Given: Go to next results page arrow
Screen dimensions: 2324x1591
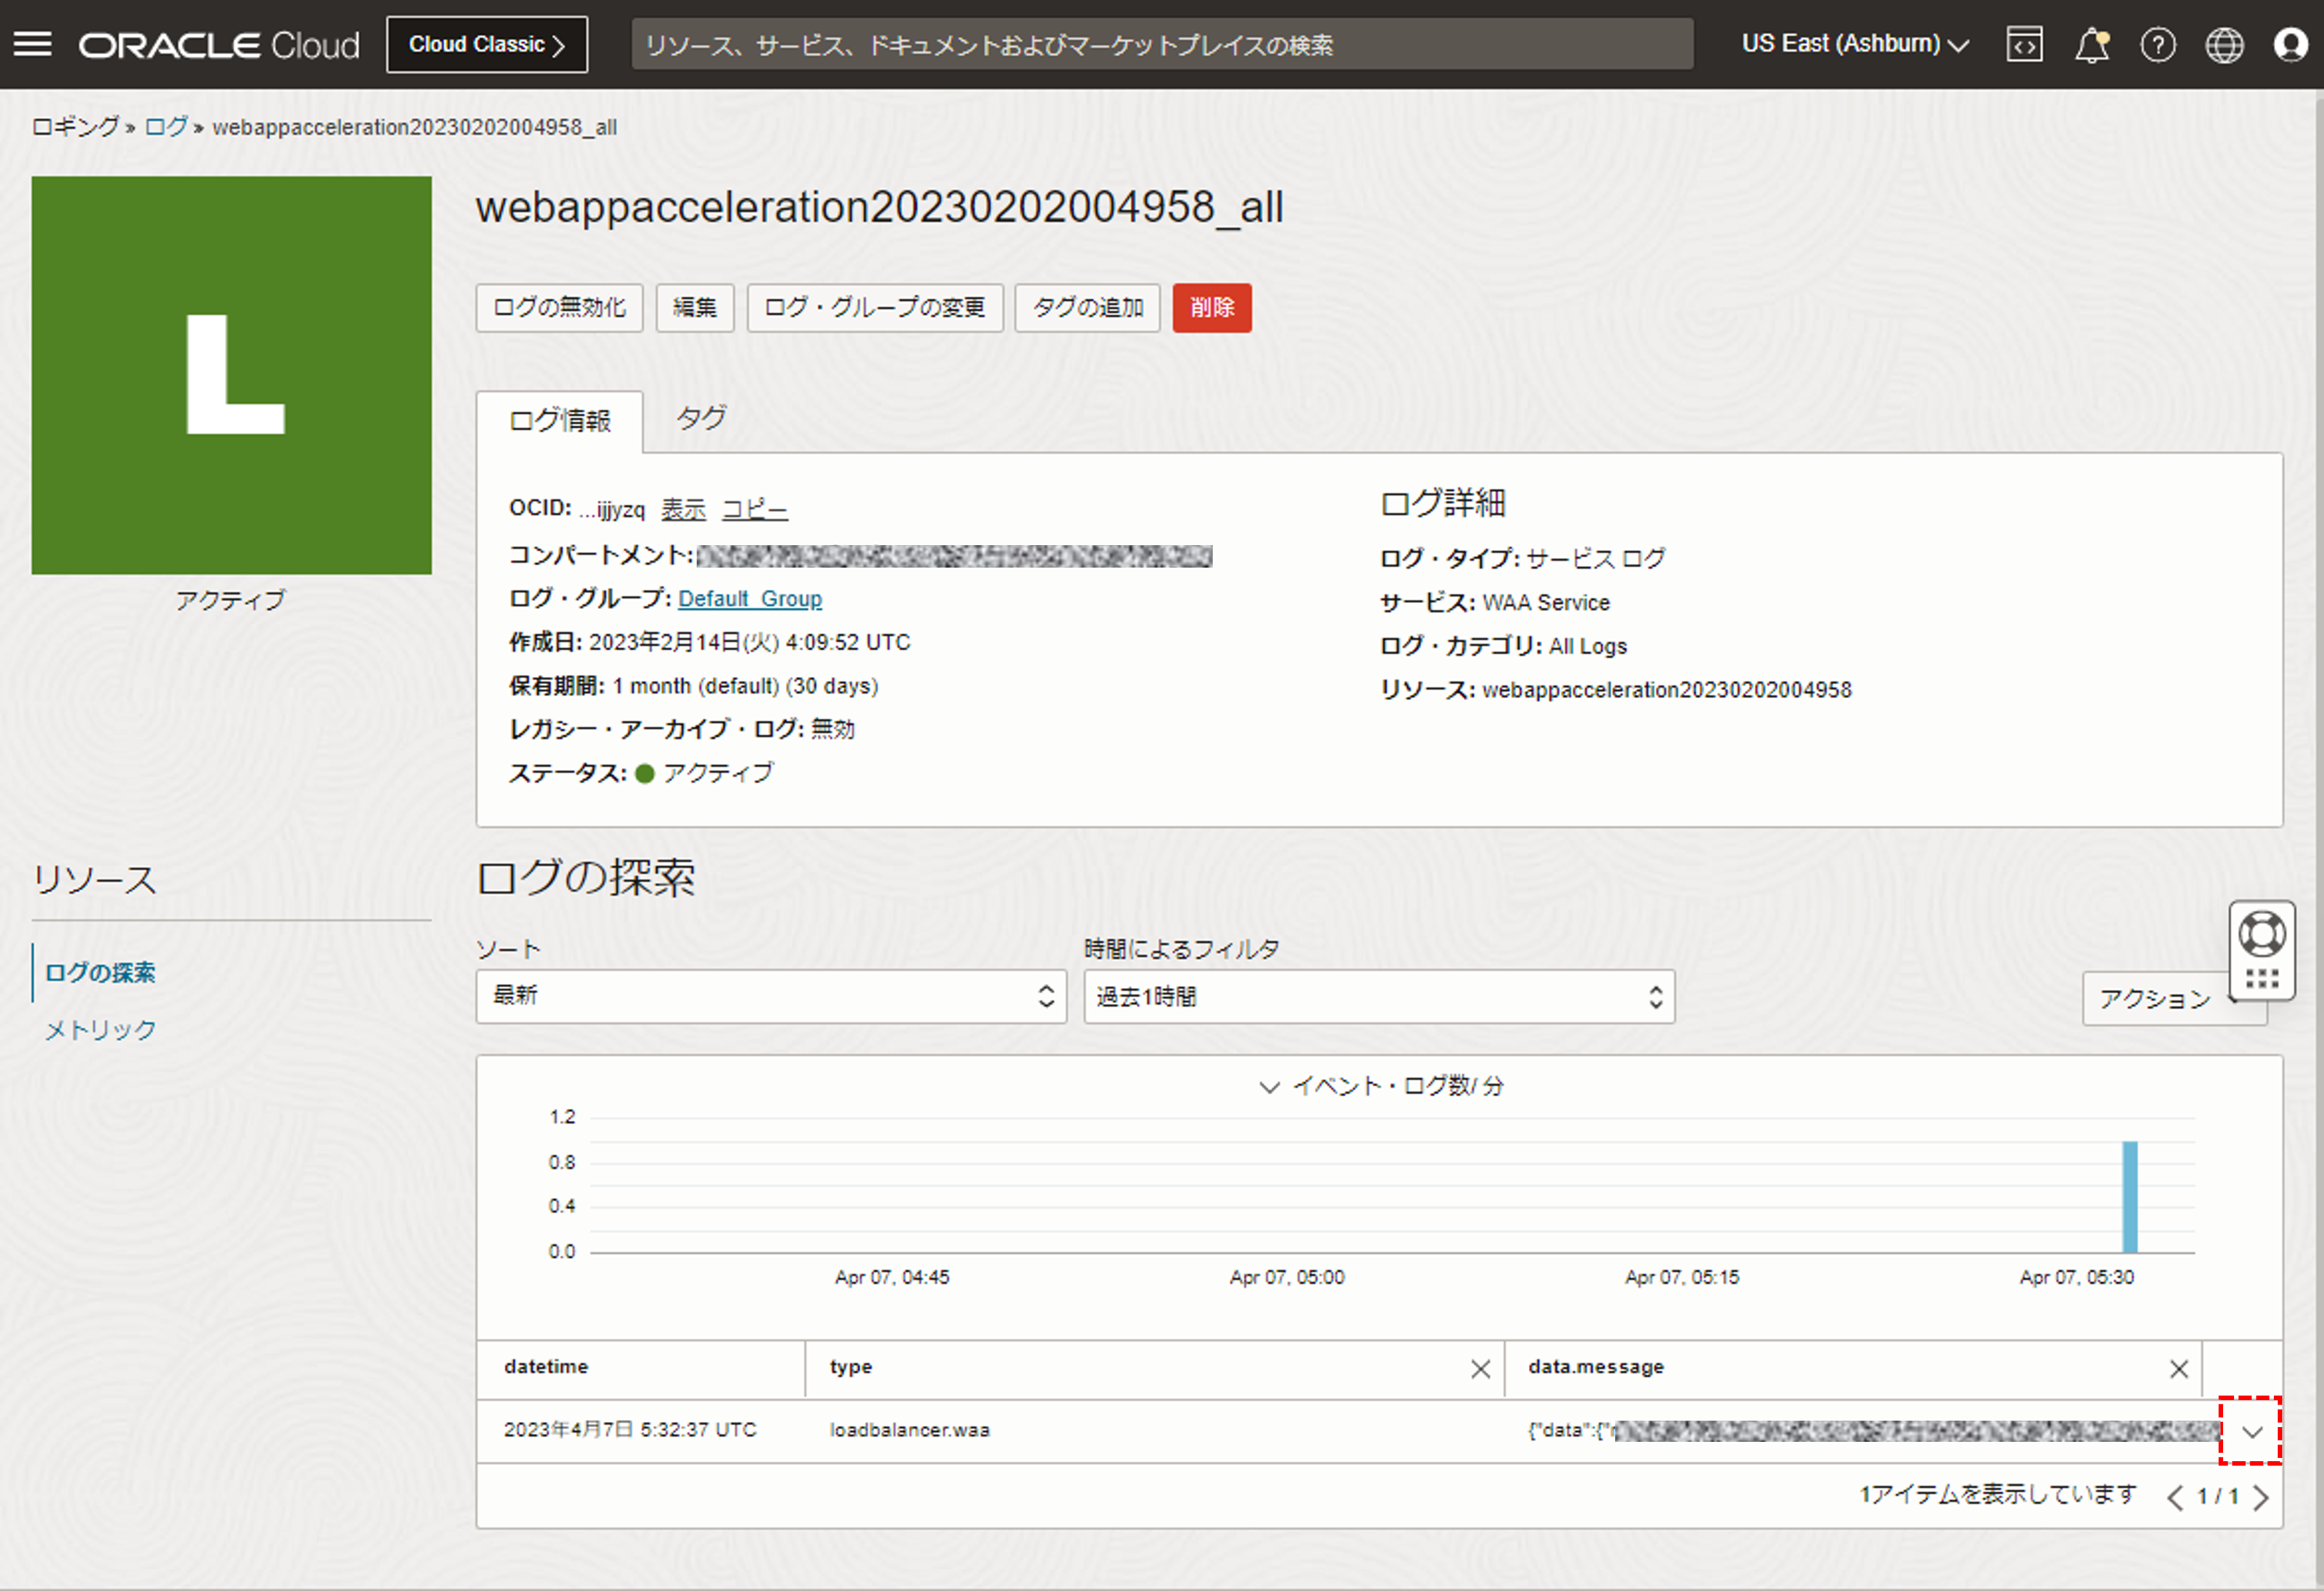Looking at the screenshot, I should tap(2261, 1497).
